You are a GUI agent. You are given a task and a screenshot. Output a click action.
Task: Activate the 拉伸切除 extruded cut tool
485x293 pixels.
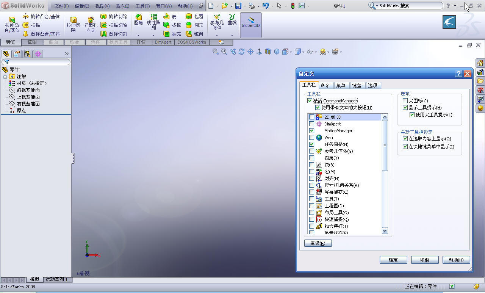(74, 25)
